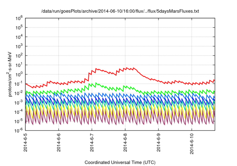237x166 pixels.
Task: Click the 10^1 y-axis tick label
Action: point(19,65)
